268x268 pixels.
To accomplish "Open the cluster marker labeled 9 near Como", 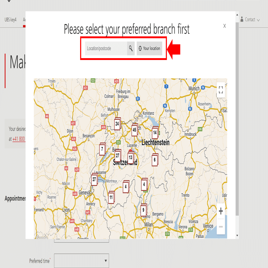I will tap(144, 210).
